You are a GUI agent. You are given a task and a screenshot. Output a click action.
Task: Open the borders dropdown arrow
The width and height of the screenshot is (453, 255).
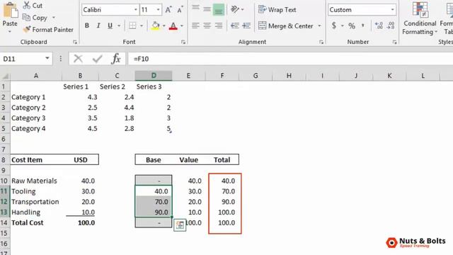click(x=142, y=25)
